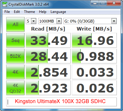This screenshot has width=123, height=111.
Task: Open the G: drive selection dropdown
Action: pos(90,21)
